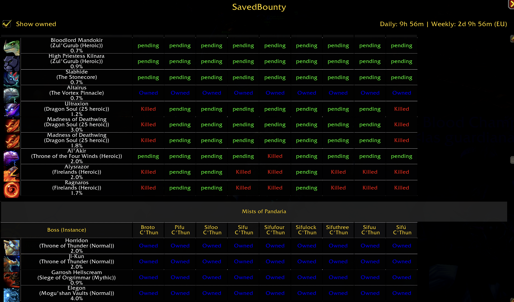This screenshot has width=514, height=302.
Task: Click the Boss (Instance) column header
Action: (66, 230)
